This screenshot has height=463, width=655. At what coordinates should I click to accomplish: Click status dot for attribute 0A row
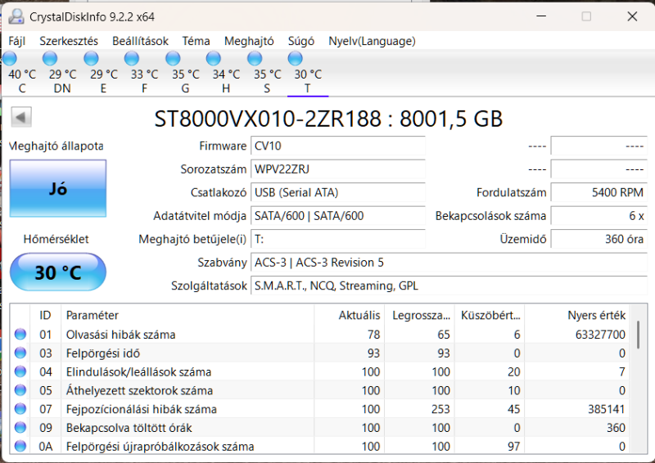click(x=20, y=446)
